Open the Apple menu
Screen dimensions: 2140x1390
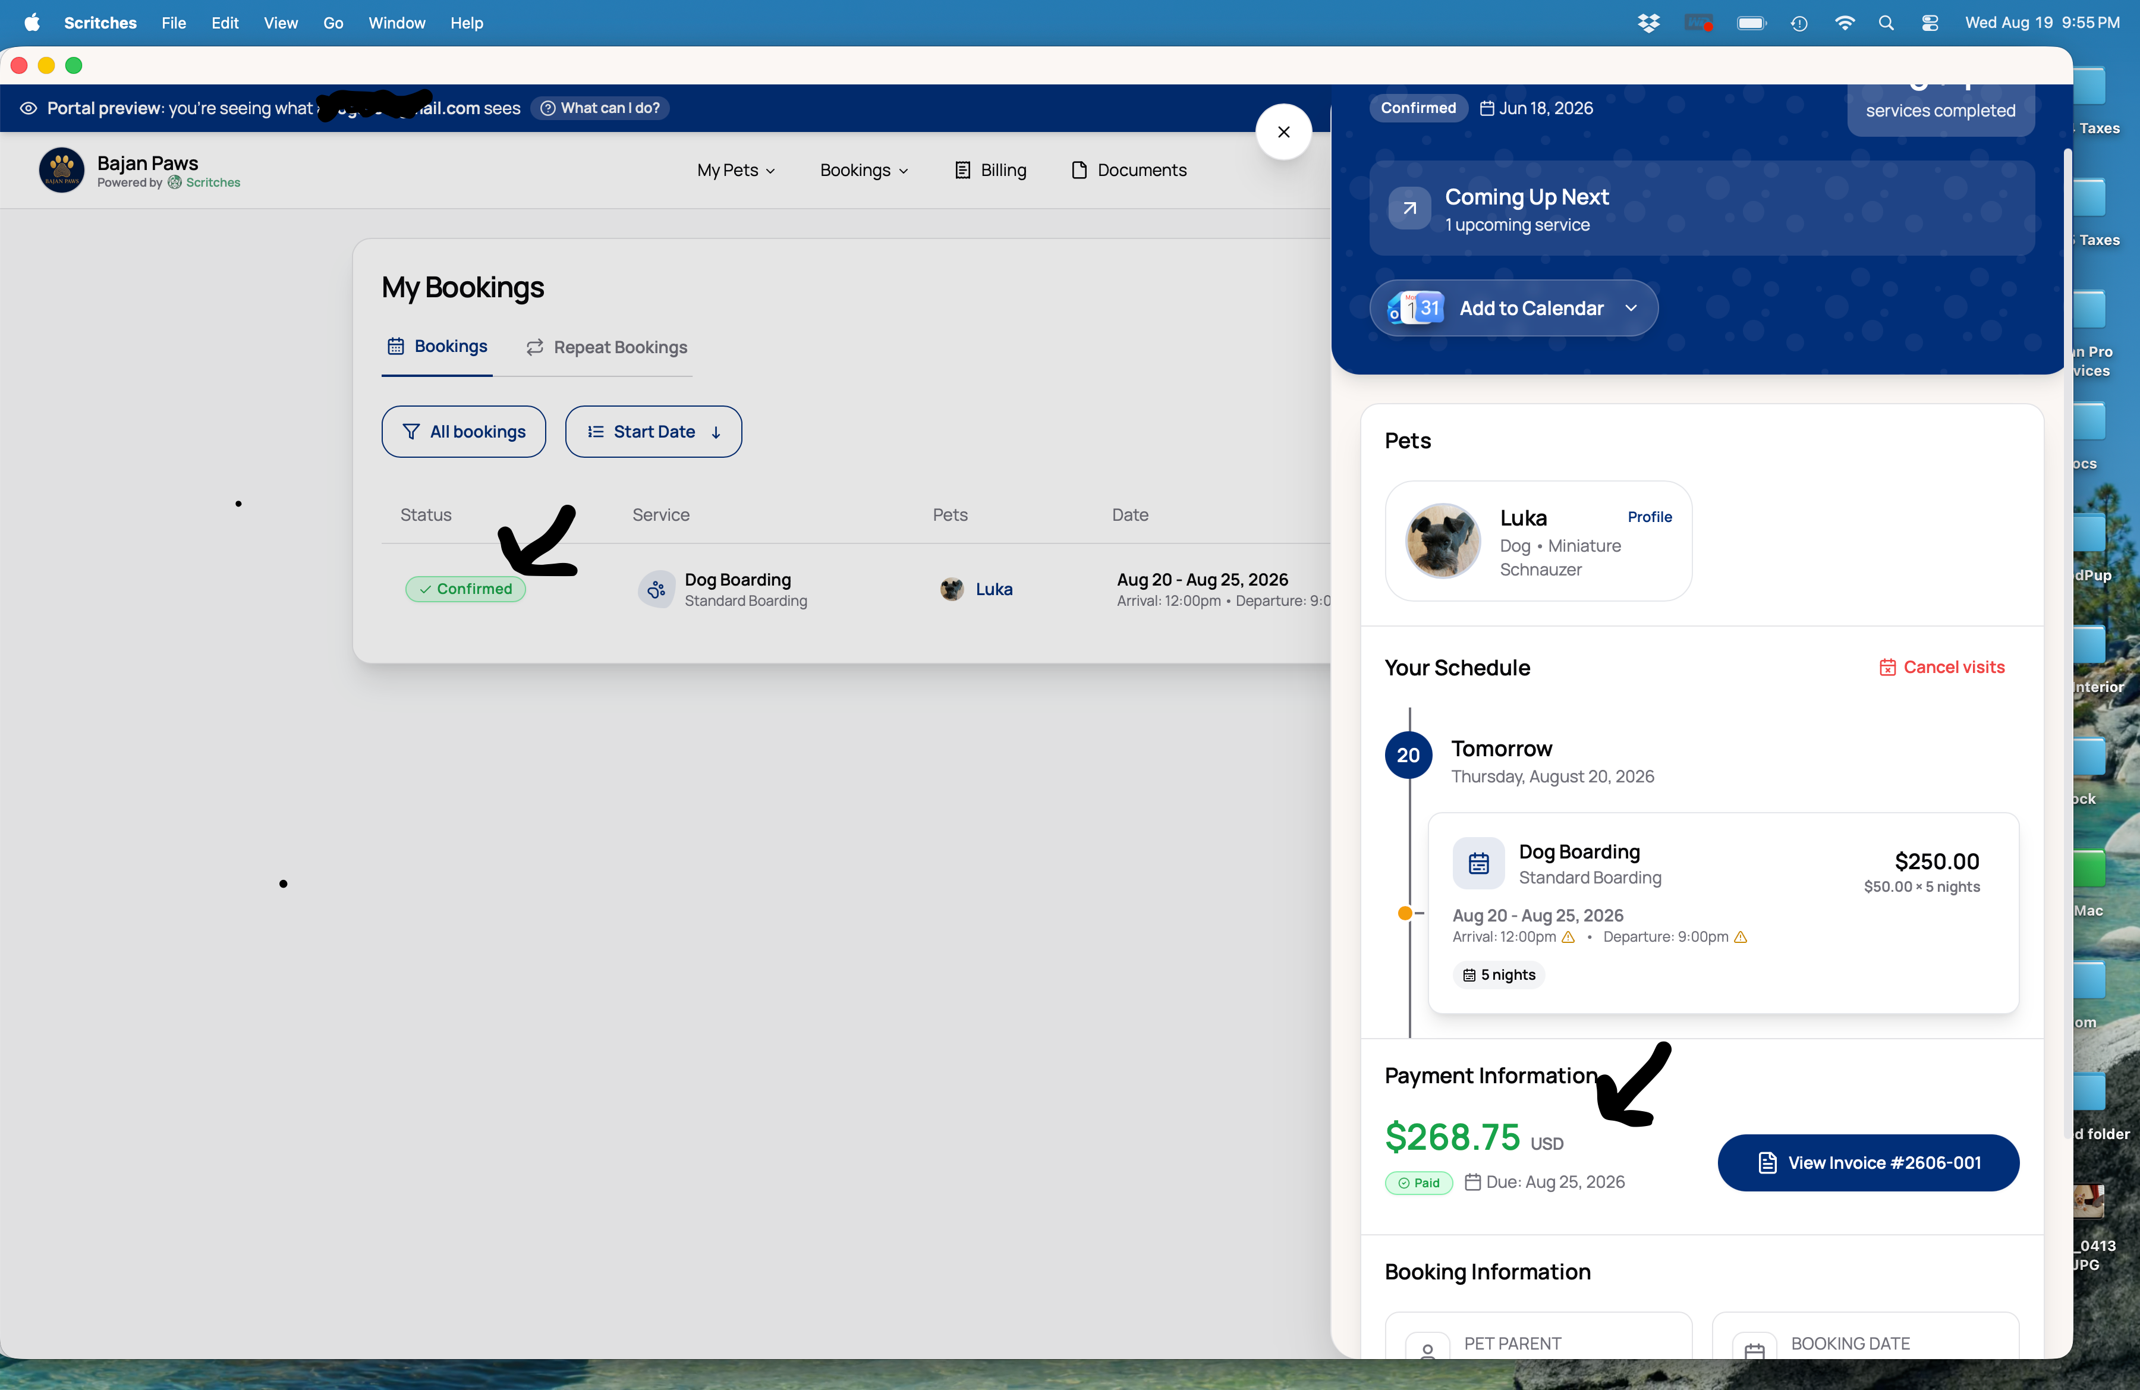[32, 23]
